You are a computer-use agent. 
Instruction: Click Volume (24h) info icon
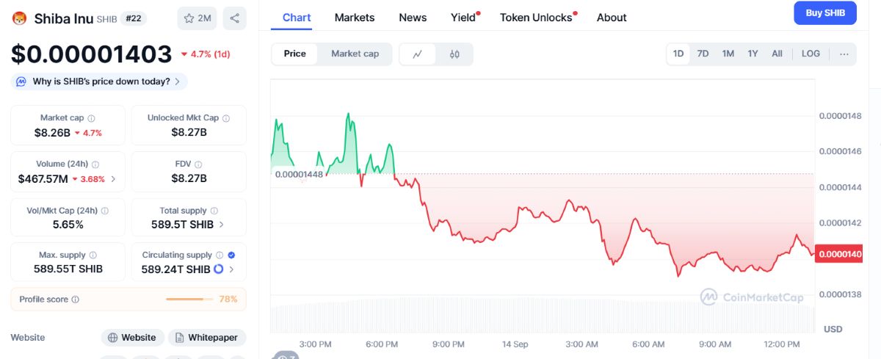tap(95, 164)
